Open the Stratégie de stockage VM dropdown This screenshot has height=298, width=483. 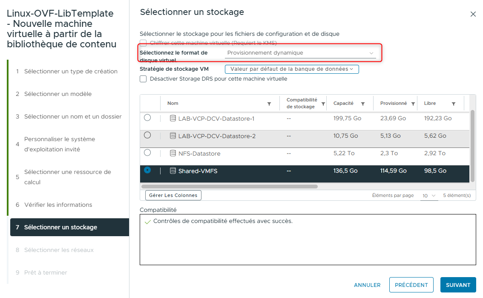click(x=291, y=69)
